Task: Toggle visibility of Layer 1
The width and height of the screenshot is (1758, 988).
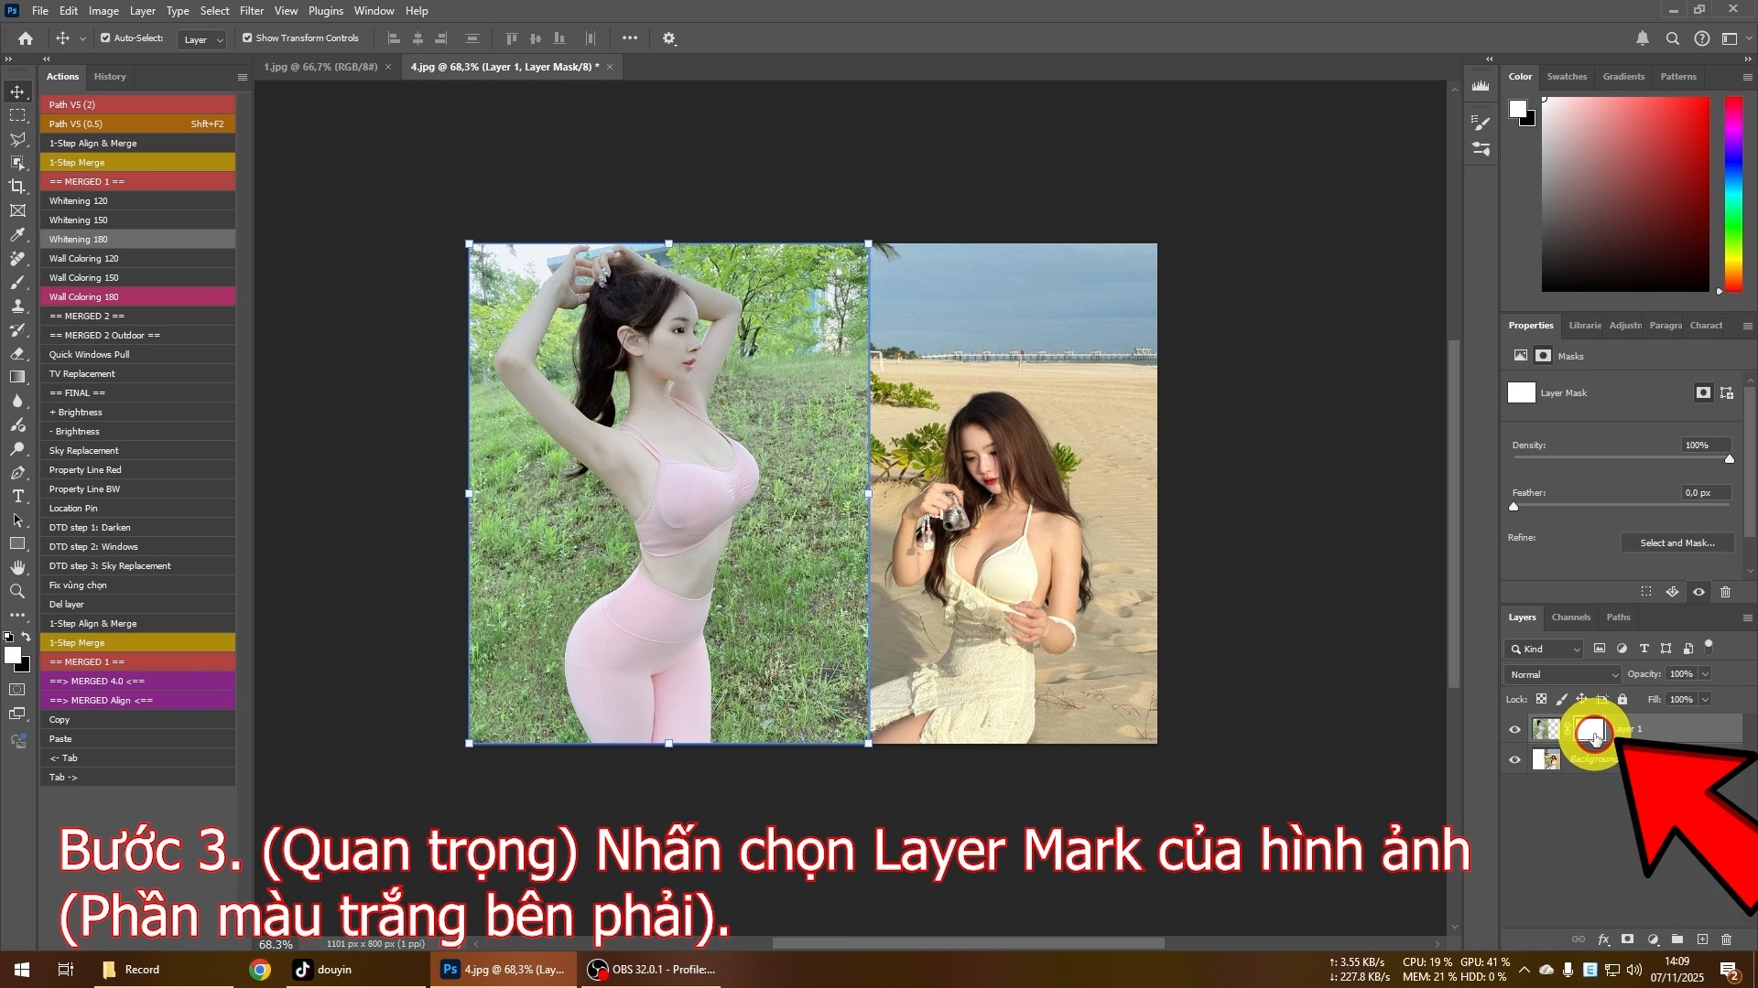Action: point(1515,729)
